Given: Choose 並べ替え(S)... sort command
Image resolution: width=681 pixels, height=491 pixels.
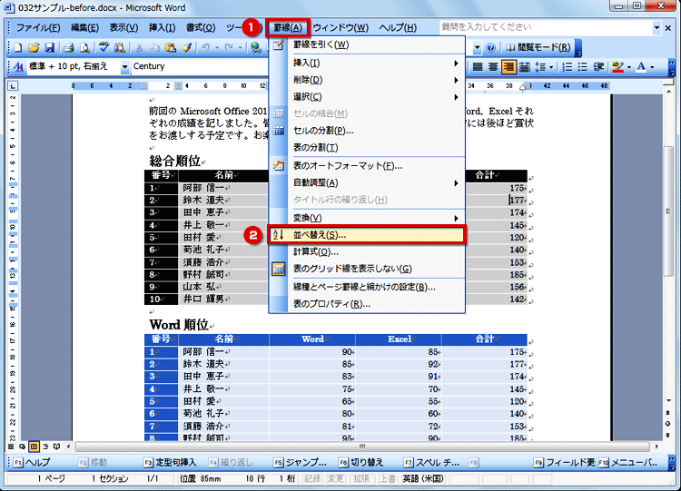Looking at the screenshot, I should click(367, 235).
